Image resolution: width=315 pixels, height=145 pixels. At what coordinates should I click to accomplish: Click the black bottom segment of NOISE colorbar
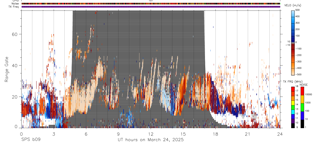coord(302,124)
